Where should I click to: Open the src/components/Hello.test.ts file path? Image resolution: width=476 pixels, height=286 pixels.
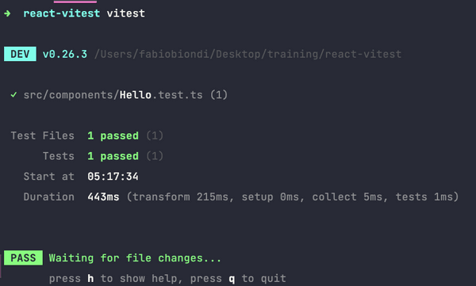[113, 95]
